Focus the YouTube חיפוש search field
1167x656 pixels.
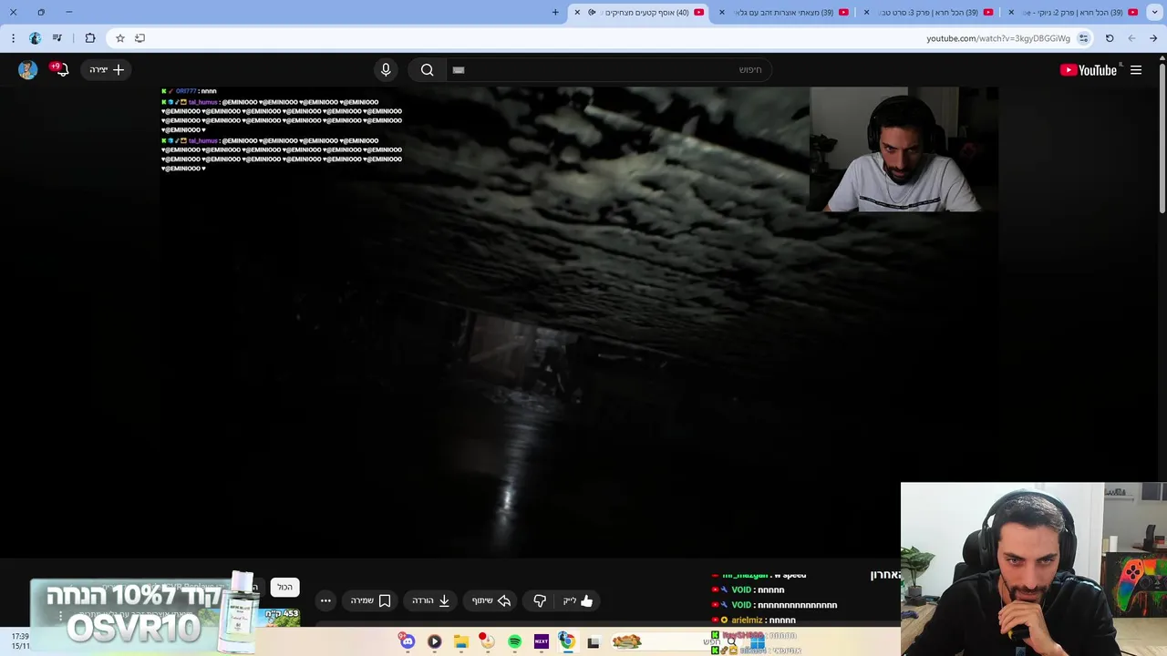click(x=609, y=69)
